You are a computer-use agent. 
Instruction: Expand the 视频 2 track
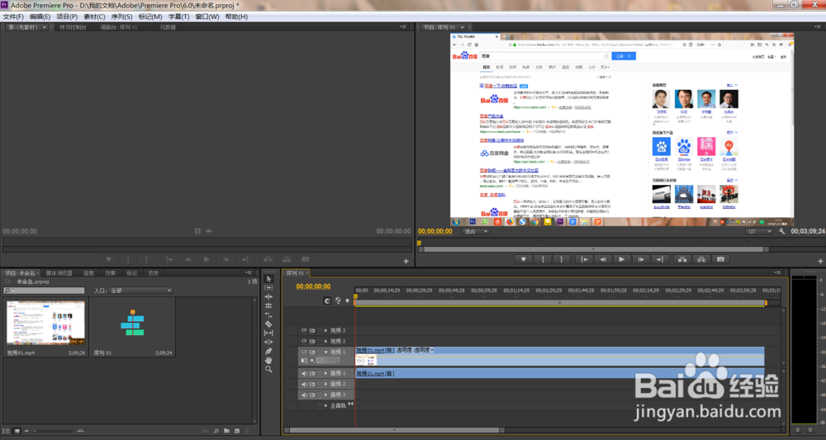coord(326,341)
